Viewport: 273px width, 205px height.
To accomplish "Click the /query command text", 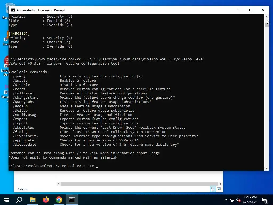I will (x=19, y=76).
